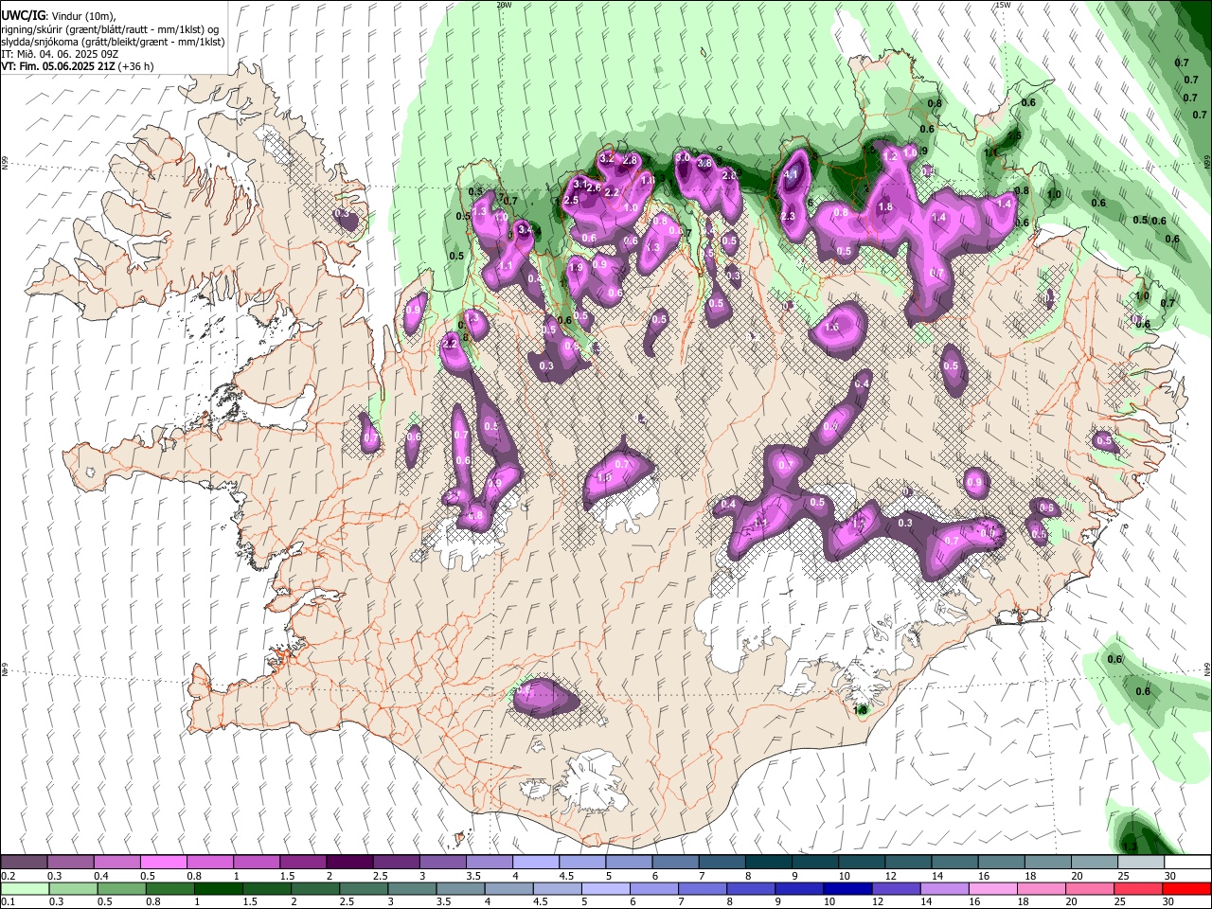Click the bold UWC/IG title text

(23, 15)
